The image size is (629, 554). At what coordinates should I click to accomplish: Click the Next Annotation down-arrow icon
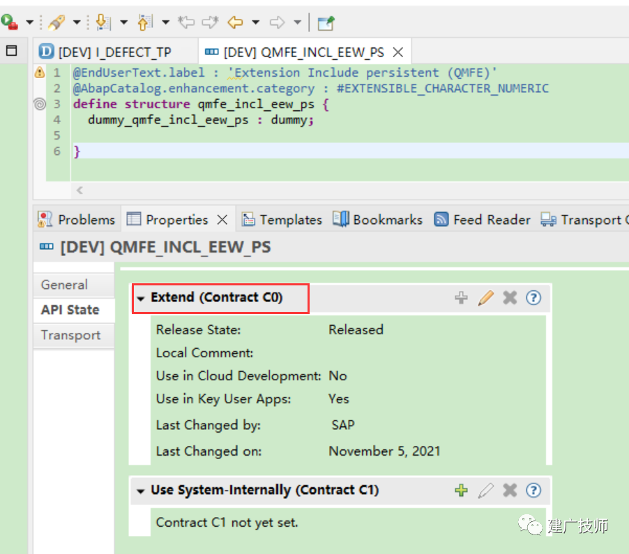click(103, 22)
